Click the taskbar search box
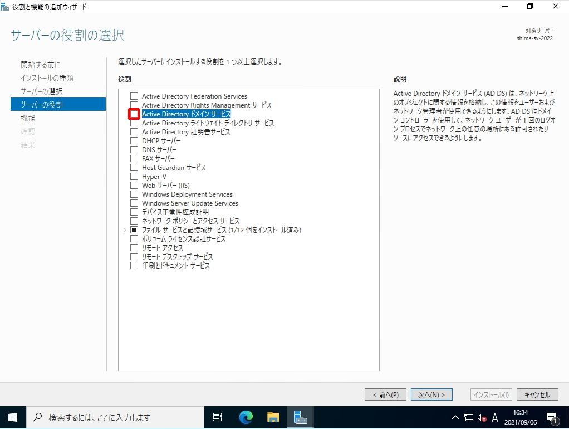This screenshot has height=429, width=569. coord(115,417)
